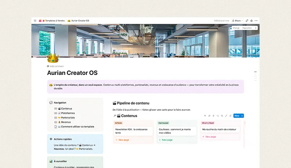
Task: Click the table icon beside Revenus
Action: (x=56, y=122)
